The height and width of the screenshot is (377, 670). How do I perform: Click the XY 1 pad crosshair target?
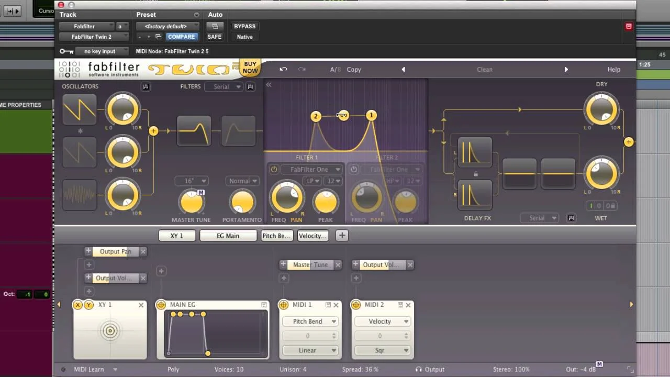tap(110, 331)
